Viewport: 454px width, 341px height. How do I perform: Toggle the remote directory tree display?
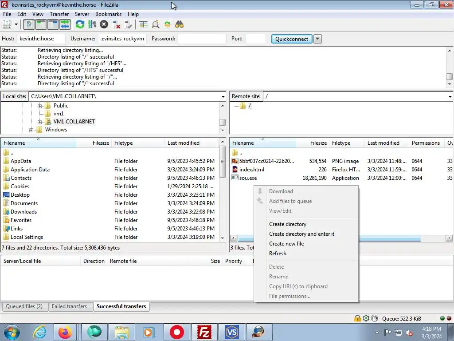click(53, 25)
